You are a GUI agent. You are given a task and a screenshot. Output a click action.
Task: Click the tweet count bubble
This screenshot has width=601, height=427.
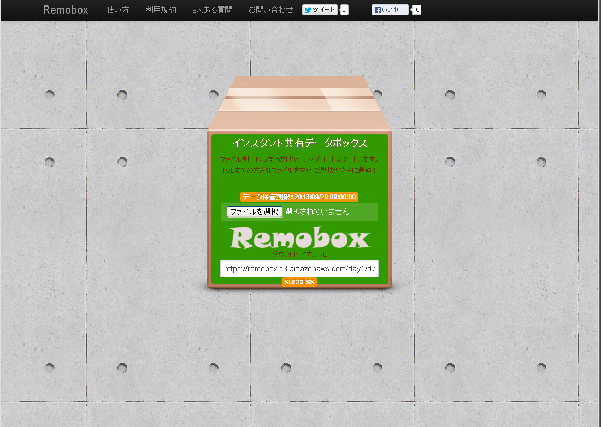tap(344, 10)
